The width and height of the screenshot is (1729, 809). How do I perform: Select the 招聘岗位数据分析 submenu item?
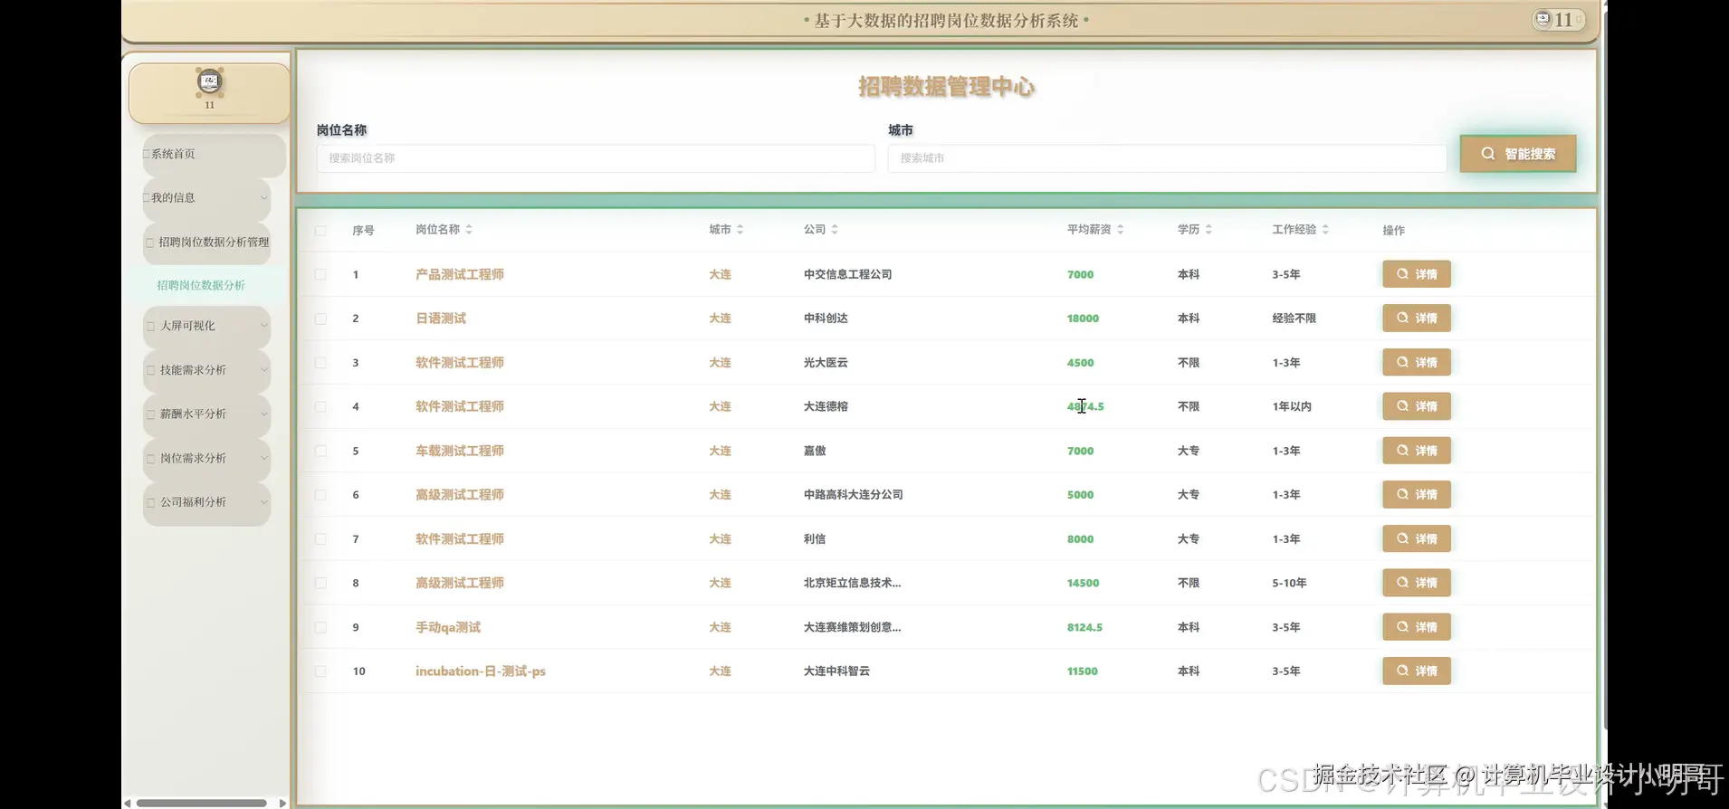(201, 285)
